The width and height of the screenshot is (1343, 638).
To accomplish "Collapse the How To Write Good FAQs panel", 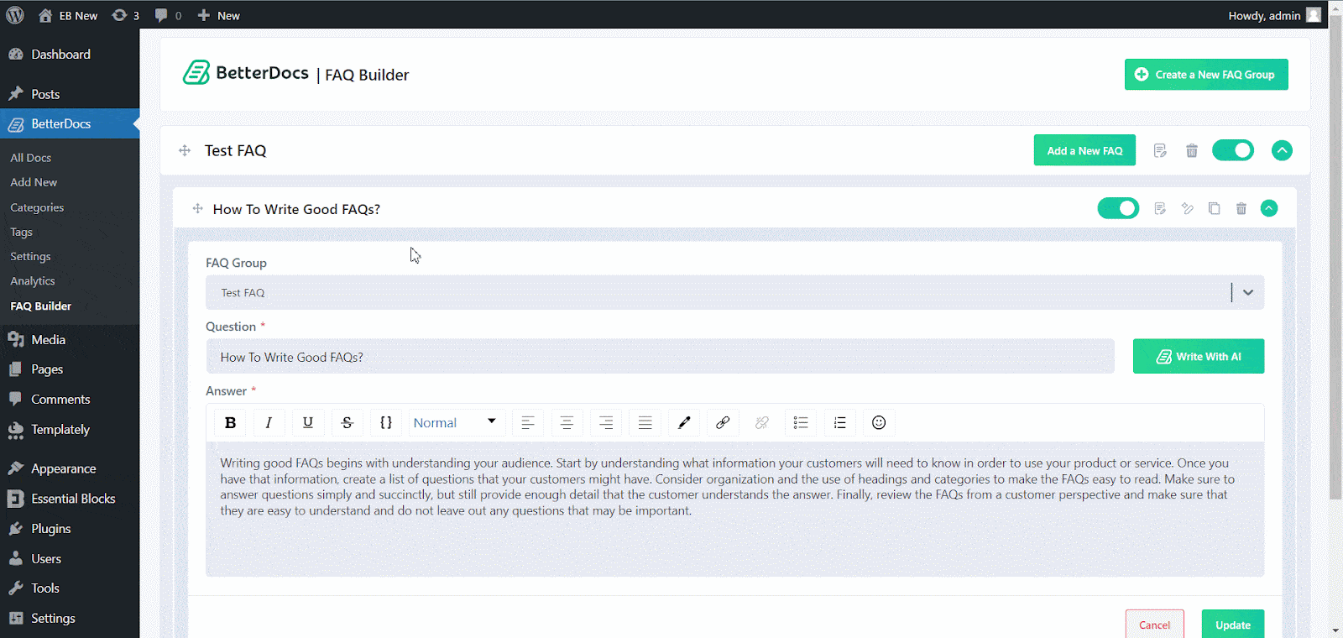I will [x=1269, y=208].
